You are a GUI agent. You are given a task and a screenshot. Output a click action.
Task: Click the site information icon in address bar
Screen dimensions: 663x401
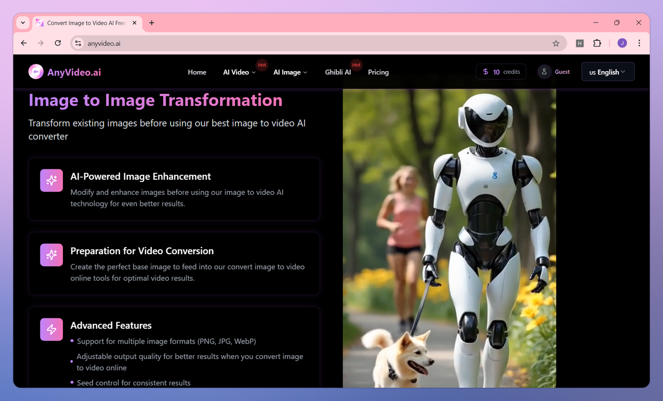coord(78,43)
